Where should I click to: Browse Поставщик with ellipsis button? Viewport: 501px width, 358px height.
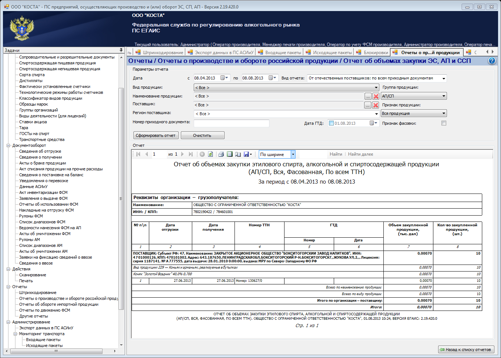[368, 105]
